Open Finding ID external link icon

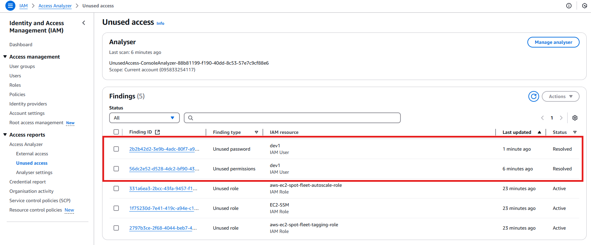pyautogui.click(x=157, y=132)
